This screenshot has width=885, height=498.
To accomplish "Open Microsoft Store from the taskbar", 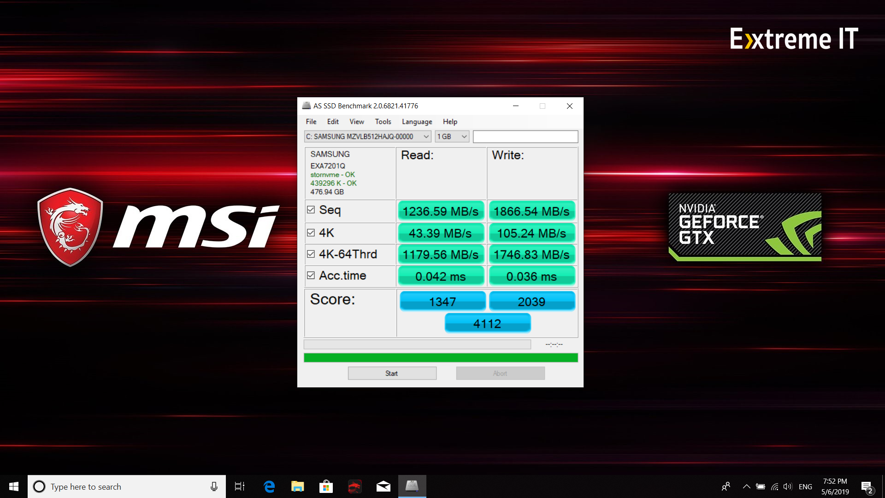I will [326, 486].
